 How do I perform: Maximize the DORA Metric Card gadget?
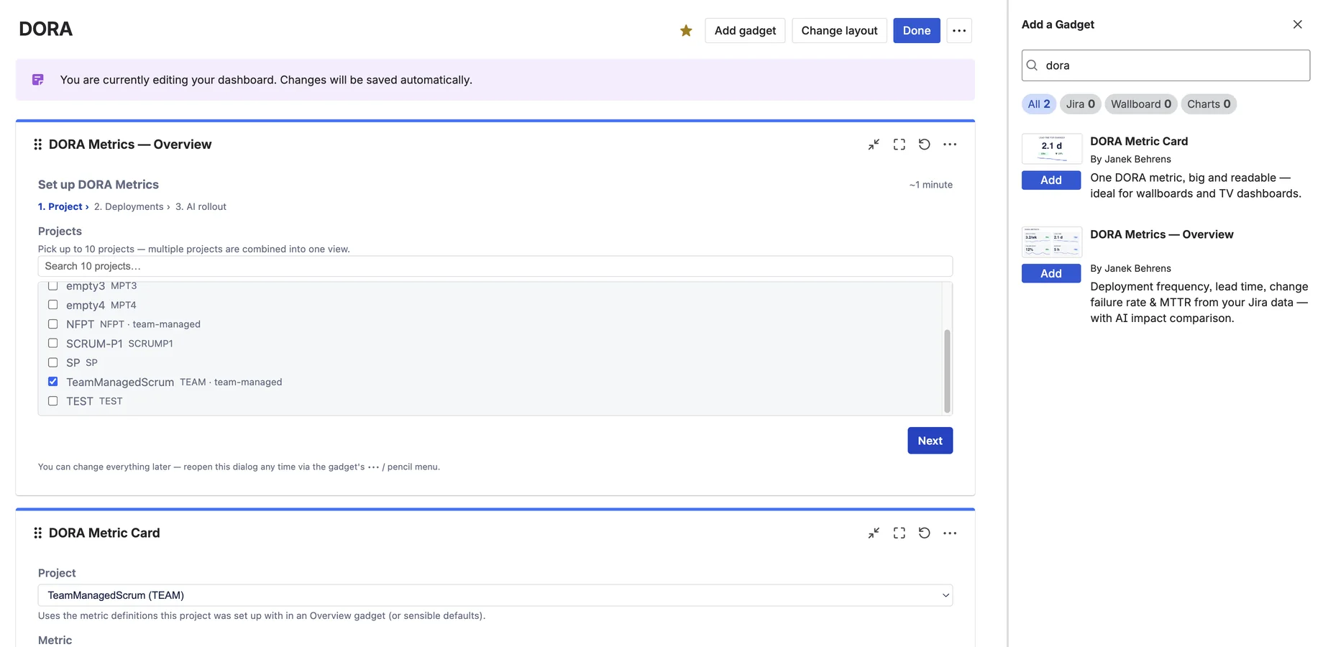point(899,533)
